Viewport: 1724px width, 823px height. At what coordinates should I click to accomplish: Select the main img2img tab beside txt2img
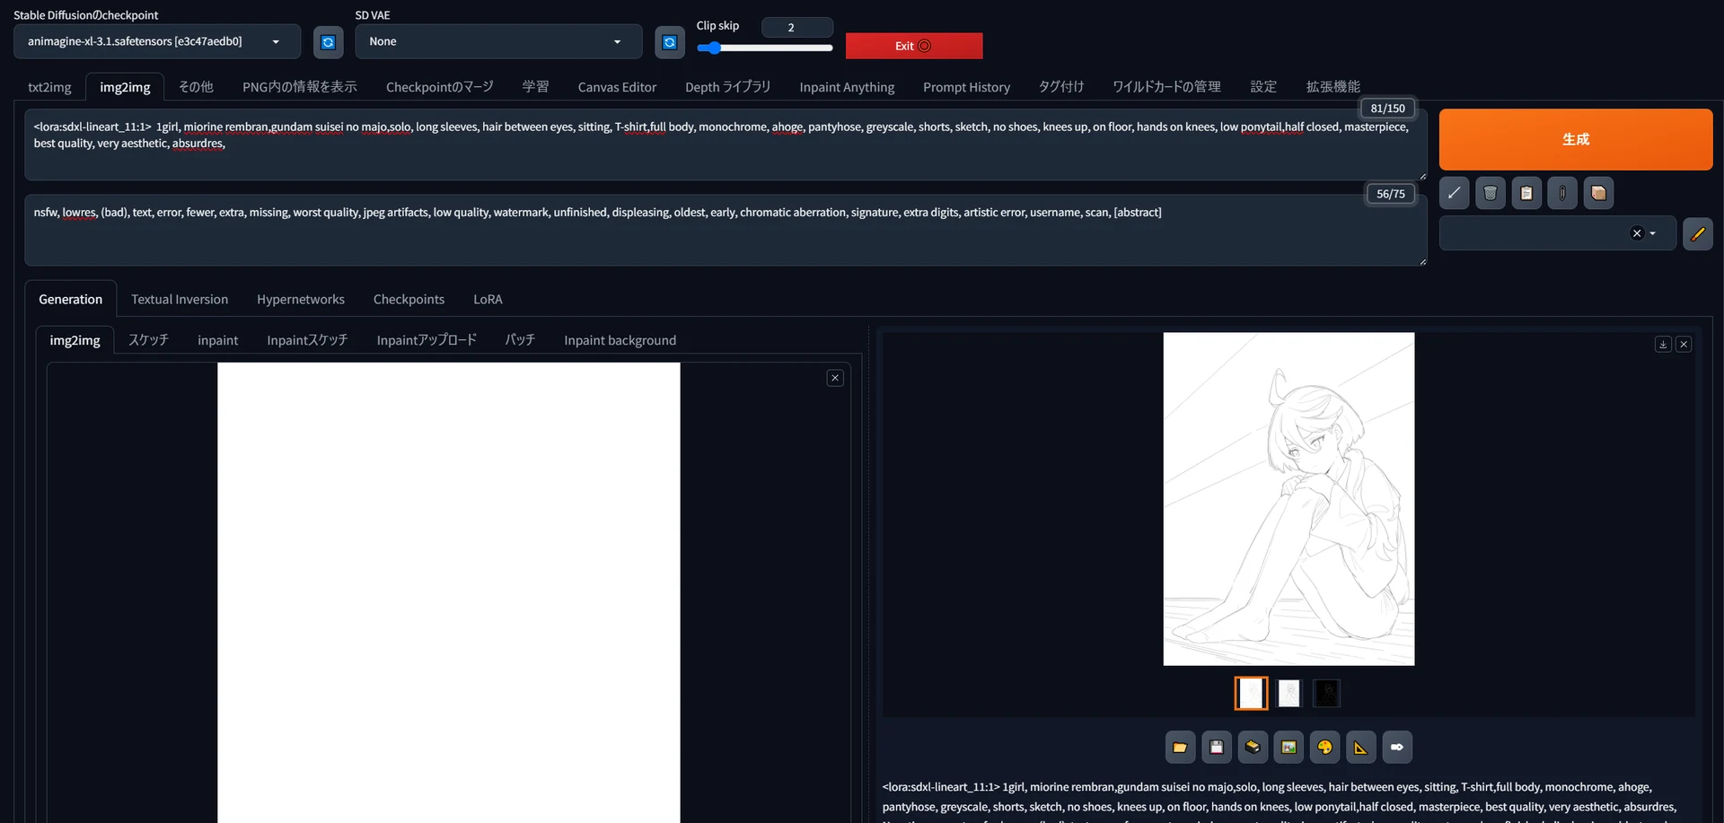(125, 87)
